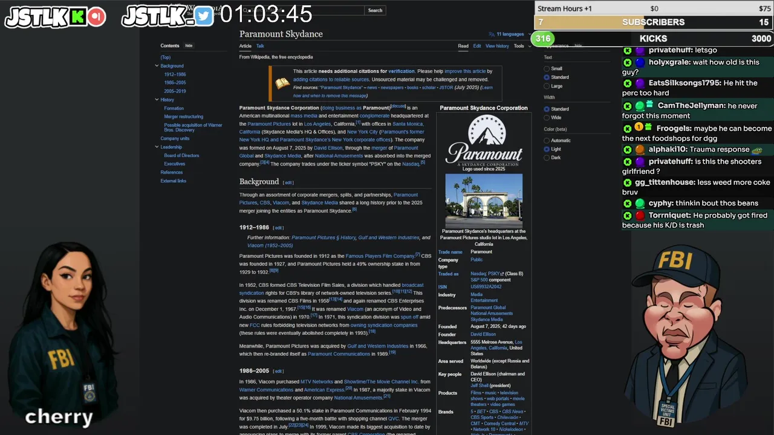Click the Wikipedia Search button
Viewport: 774px width, 435px height.
(x=375, y=10)
